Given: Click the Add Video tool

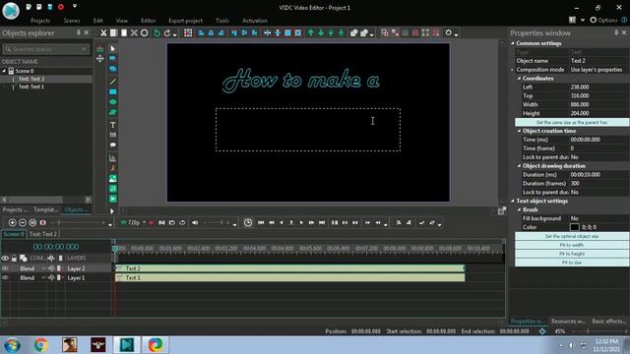Looking at the screenshot, I should point(113,199).
